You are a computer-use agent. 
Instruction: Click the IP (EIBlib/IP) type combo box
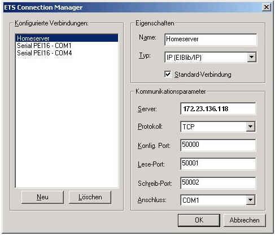tap(206, 57)
